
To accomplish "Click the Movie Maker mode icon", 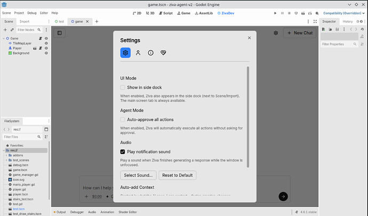I will pos(317,13).
